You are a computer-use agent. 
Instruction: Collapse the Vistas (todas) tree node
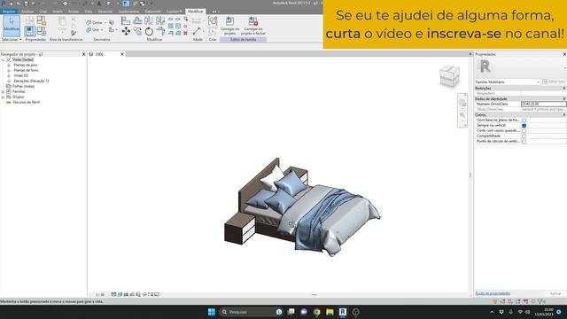(x=4, y=59)
